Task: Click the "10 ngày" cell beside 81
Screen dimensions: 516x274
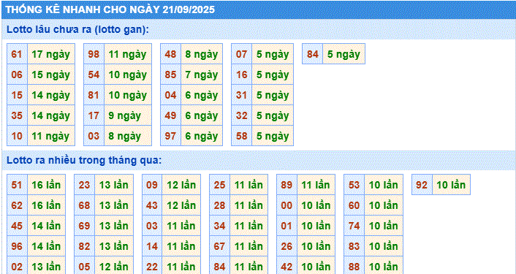Action: (128, 95)
